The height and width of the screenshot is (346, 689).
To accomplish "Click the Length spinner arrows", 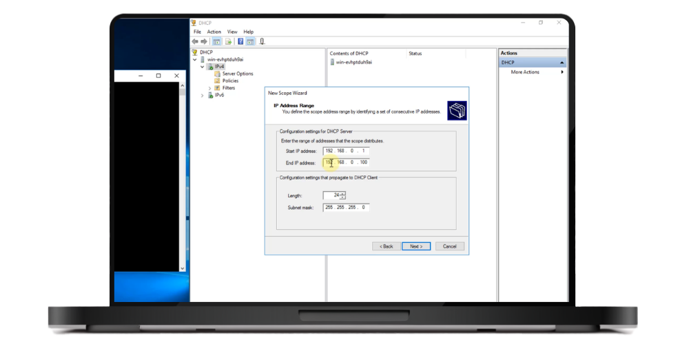I will (342, 195).
